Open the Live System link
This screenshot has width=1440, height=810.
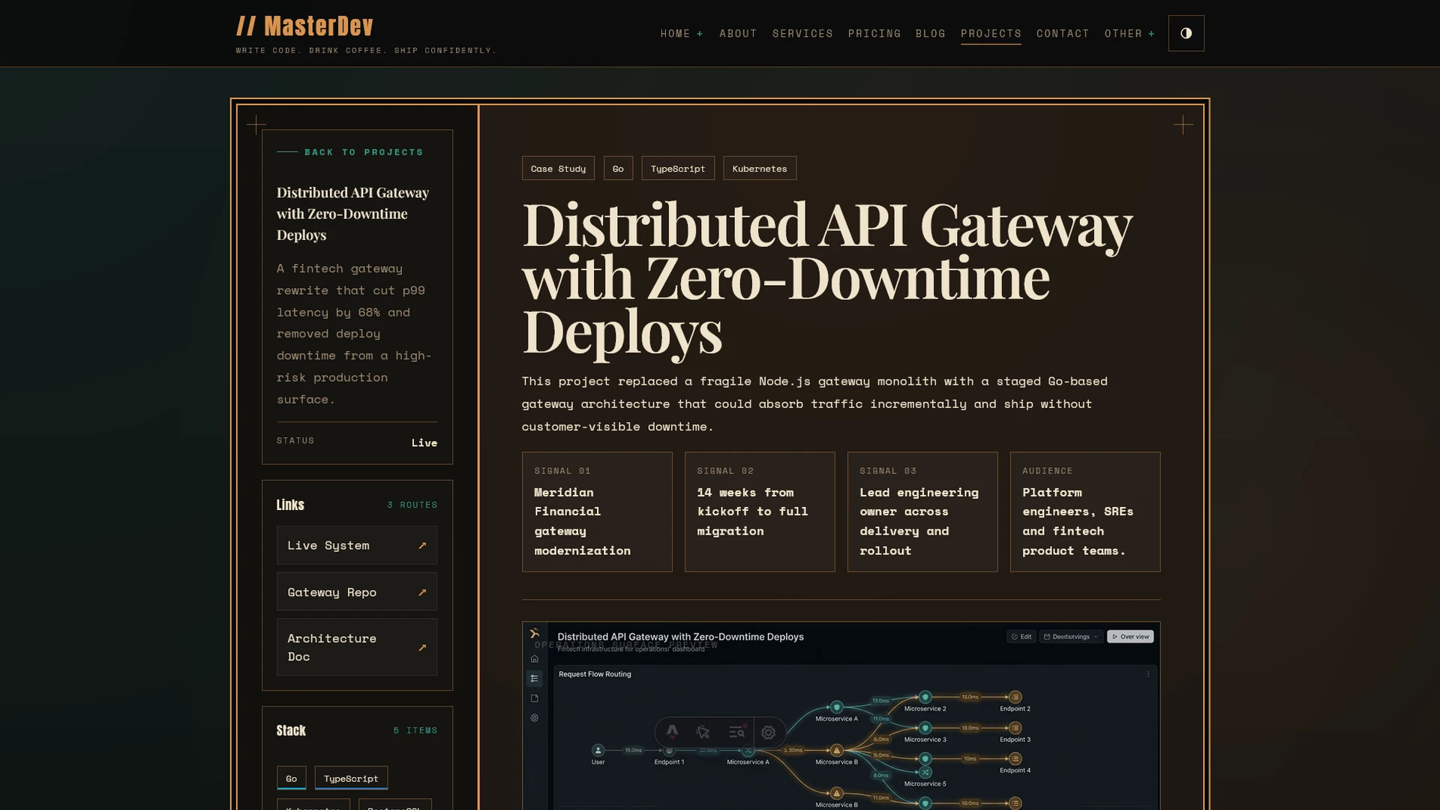coord(357,545)
